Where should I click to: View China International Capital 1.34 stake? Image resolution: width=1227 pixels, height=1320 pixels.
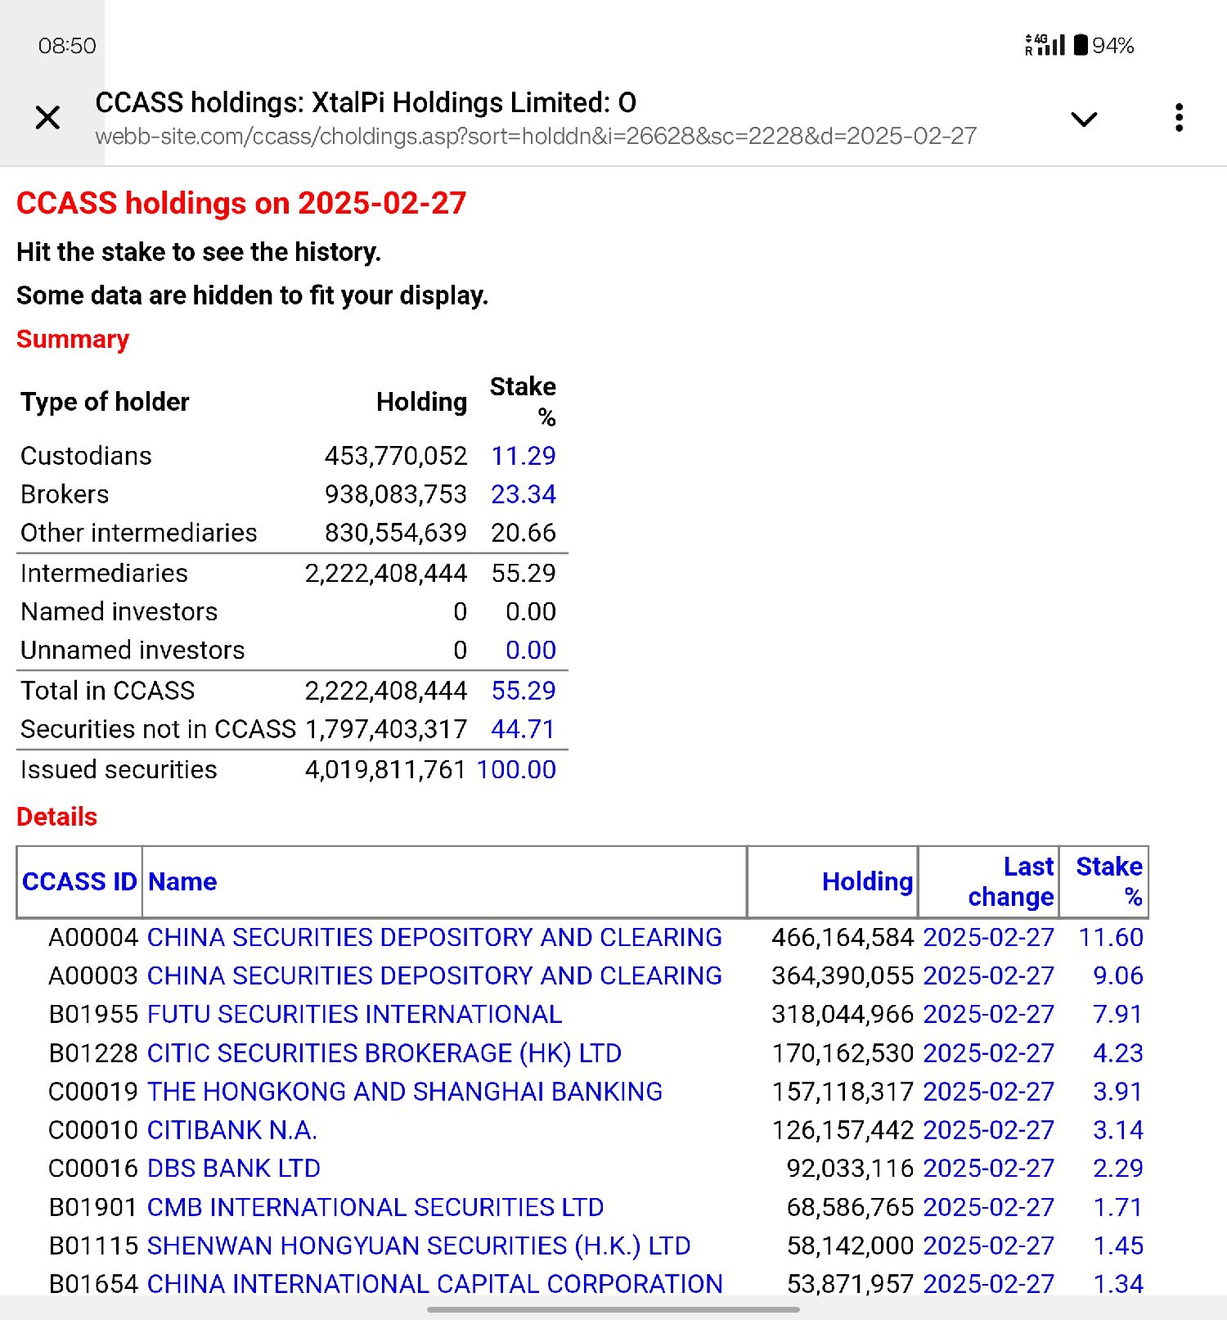(1118, 1284)
